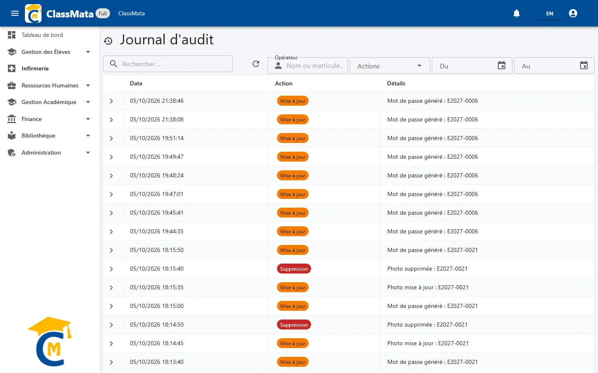The height and width of the screenshot is (373, 598).
Task: Select 'Photo mise à jour : E2027-0021' at 18:15:35
Action: [x=428, y=287]
